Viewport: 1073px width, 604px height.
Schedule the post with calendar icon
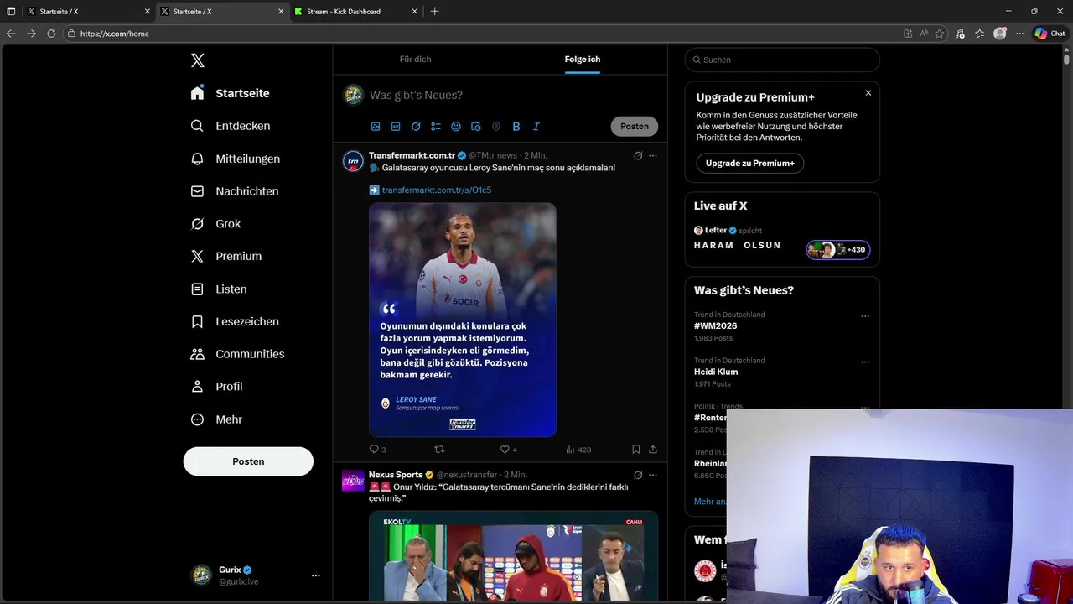pos(476,127)
